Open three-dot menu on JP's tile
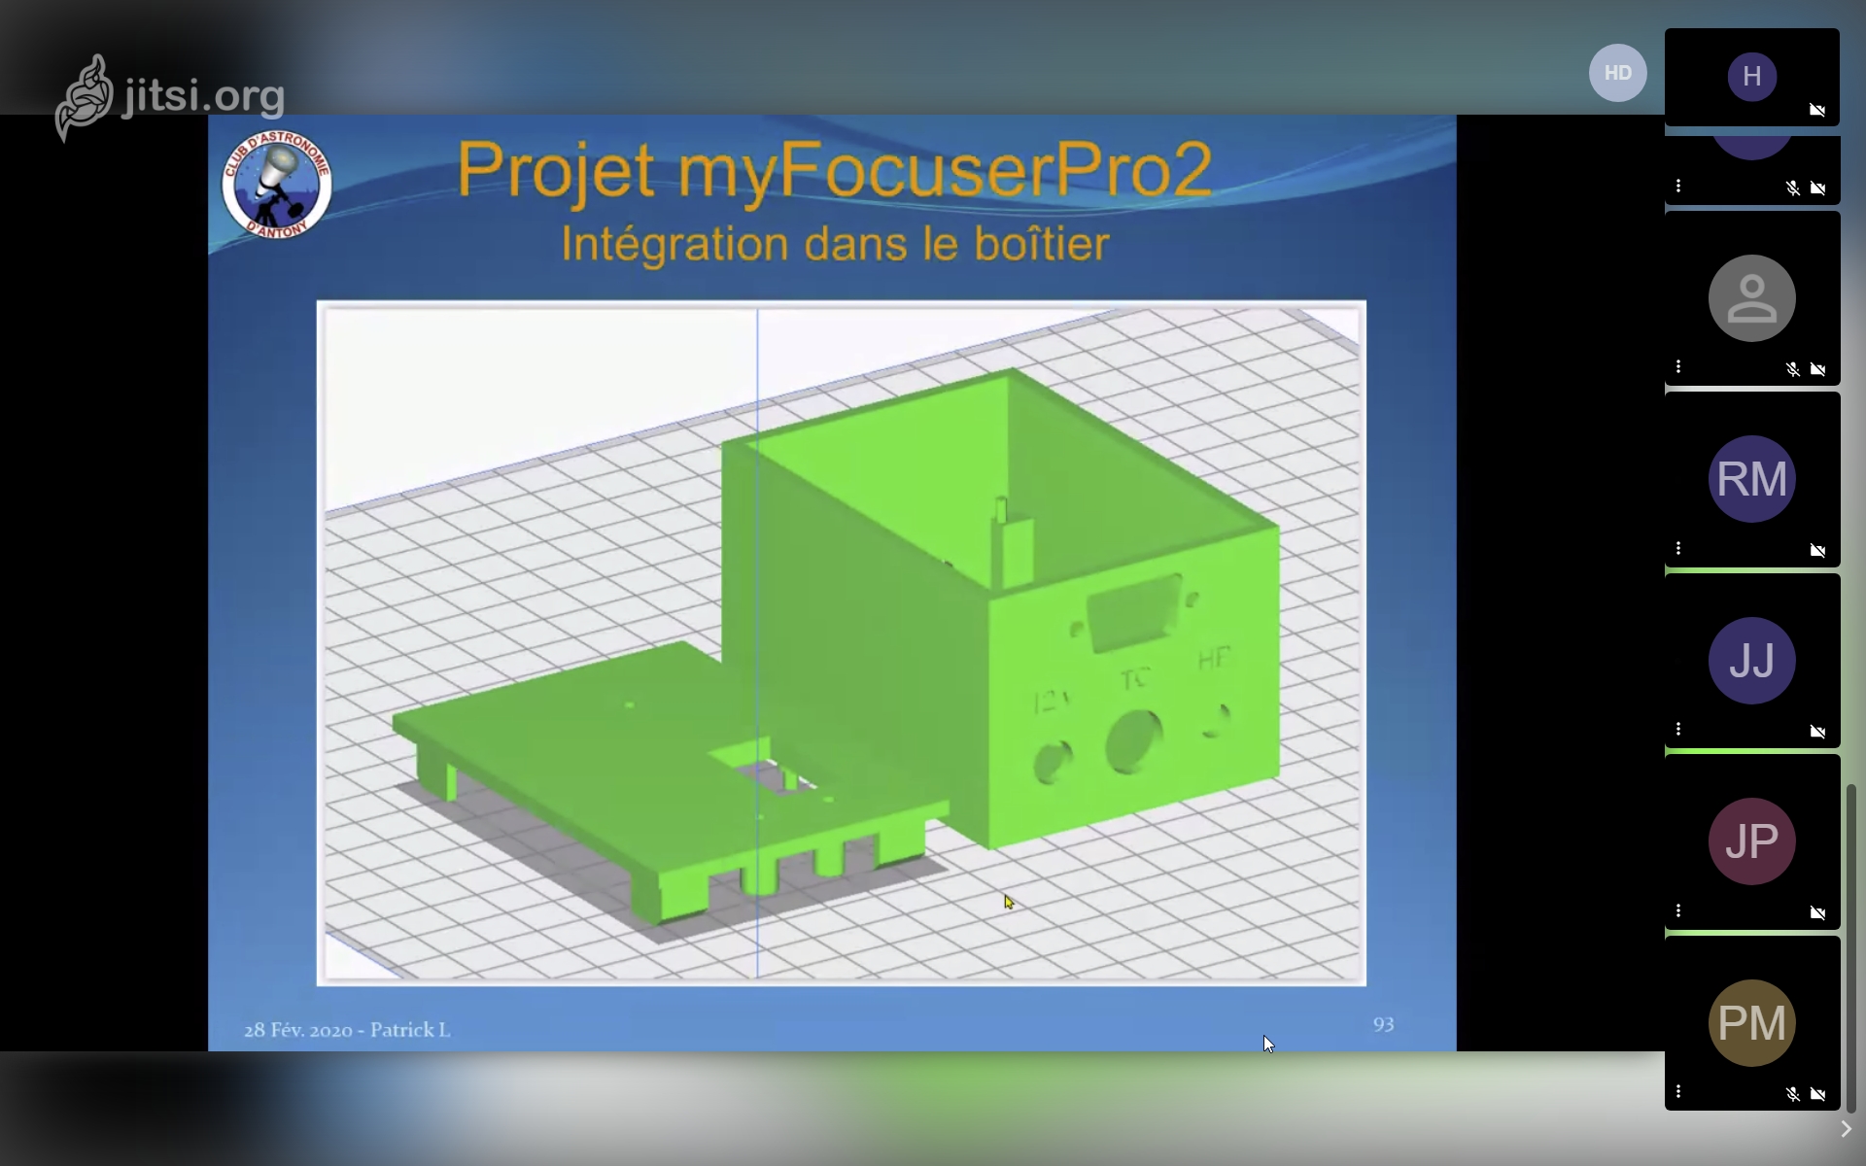 (1678, 910)
